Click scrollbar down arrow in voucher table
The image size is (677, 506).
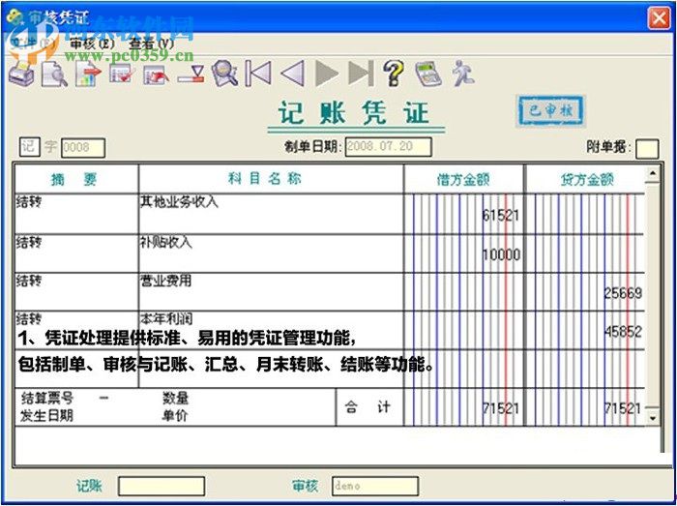[x=653, y=418]
